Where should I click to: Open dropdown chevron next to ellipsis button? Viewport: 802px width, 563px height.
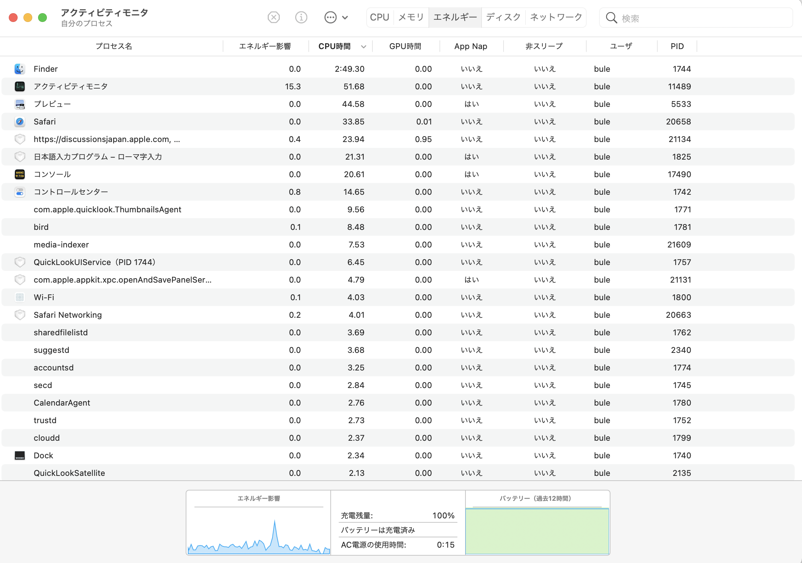(x=345, y=17)
